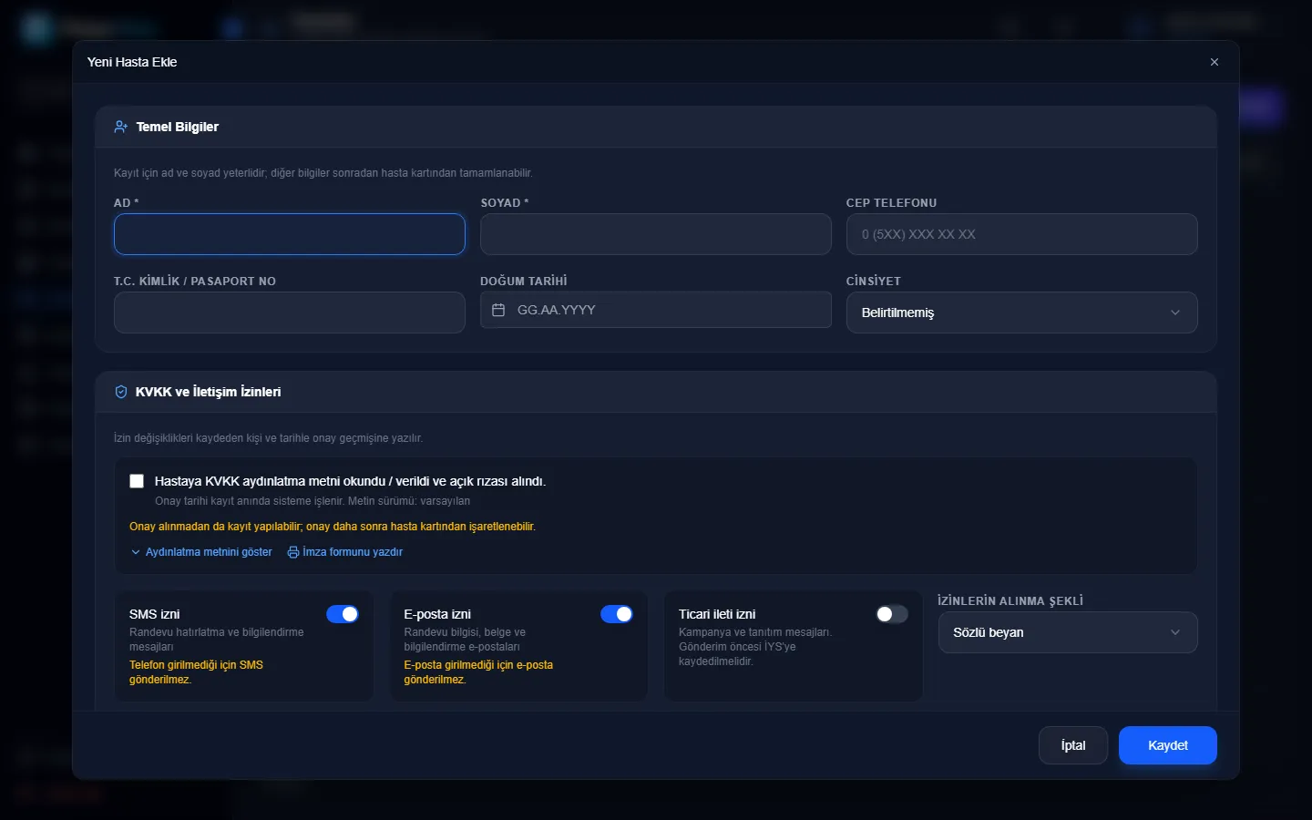
Task: Check the KVKK aydınlatma metni consent checkbox
Action: point(137,481)
